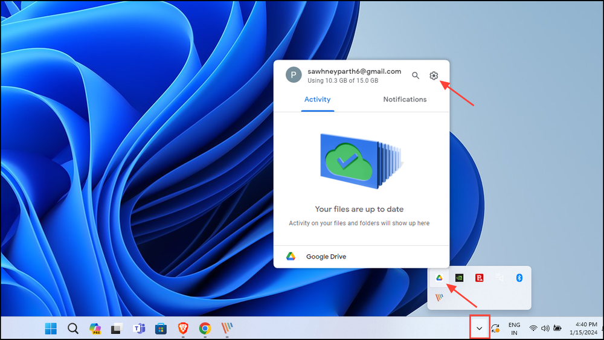Click the battery icon in tray
The image size is (604, 340).
(x=557, y=328)
